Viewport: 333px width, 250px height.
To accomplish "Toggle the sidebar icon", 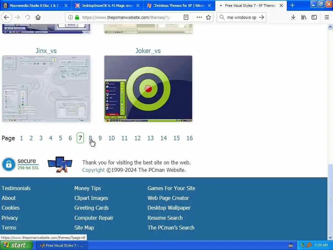I will click(x=314, y=17).
